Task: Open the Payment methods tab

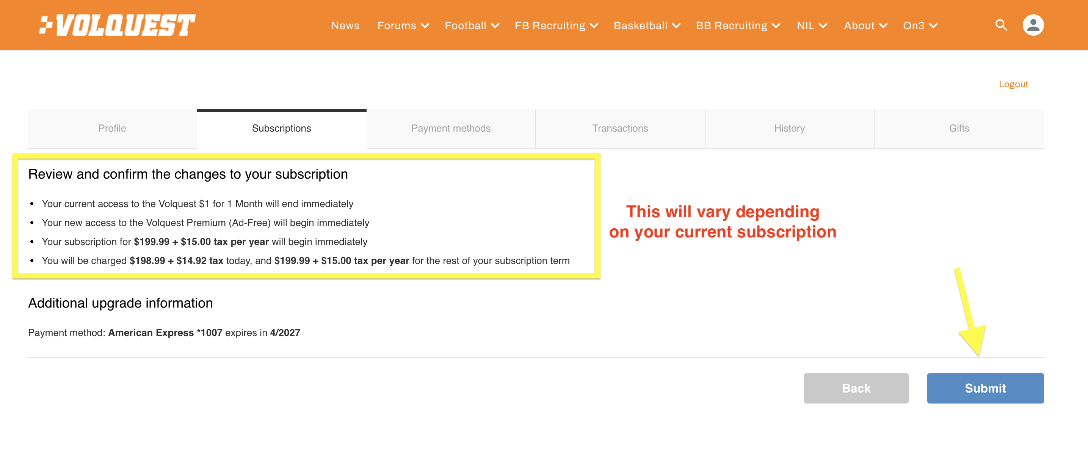Action: click(x=451, y=129)
